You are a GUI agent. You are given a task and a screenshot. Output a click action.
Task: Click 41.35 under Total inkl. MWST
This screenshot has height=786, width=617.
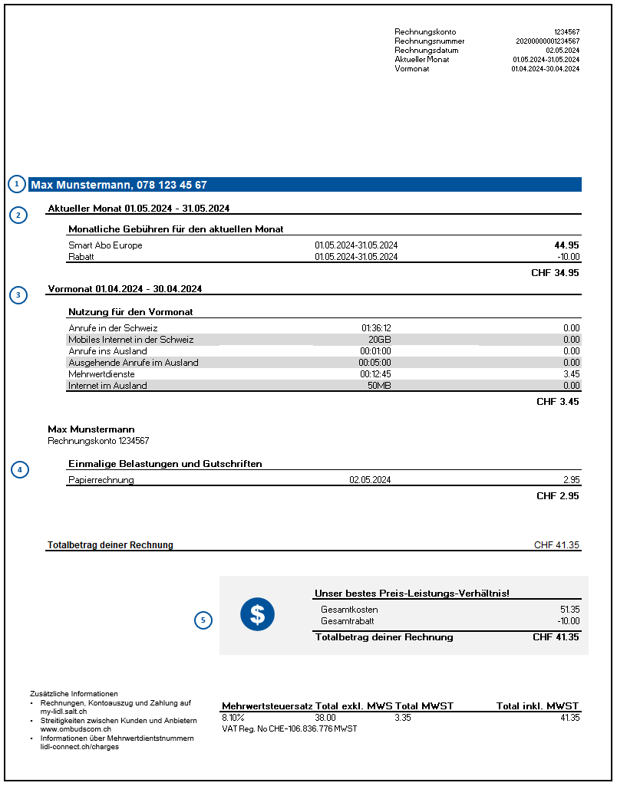click(570, 718)
